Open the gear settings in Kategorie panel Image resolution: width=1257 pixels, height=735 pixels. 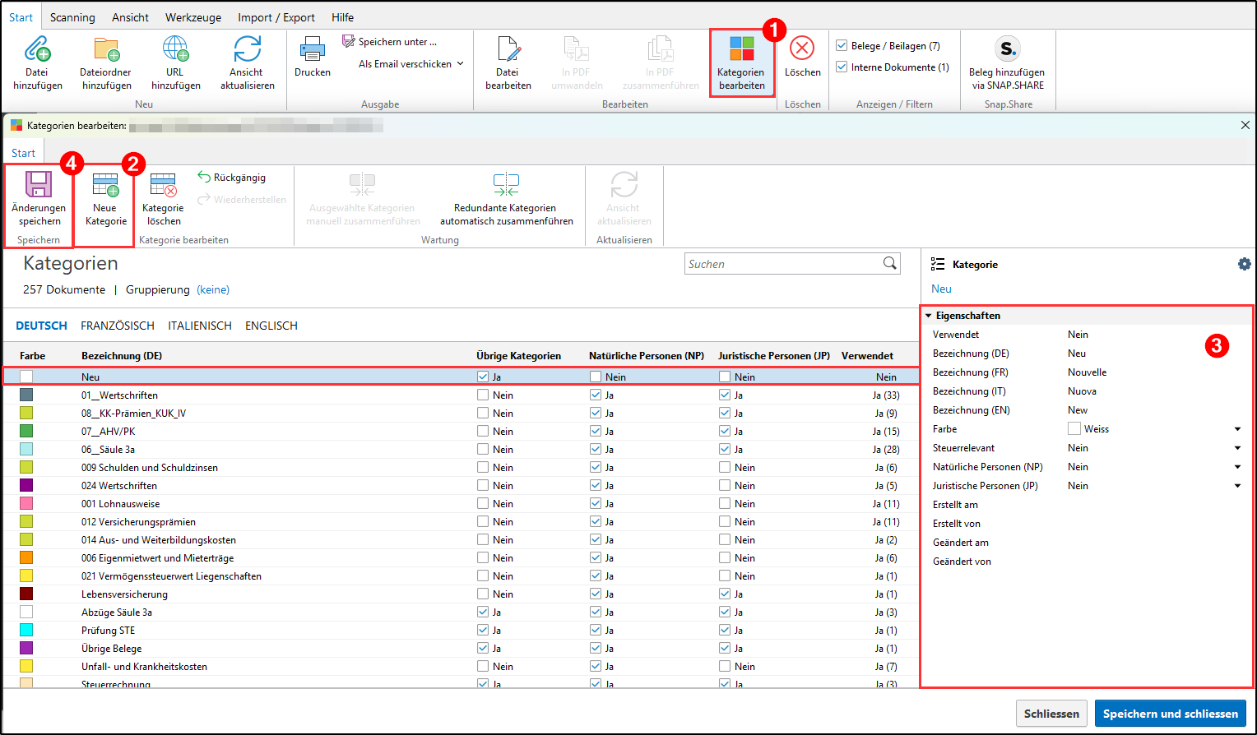pyautogui.click(x=1244, y=264)
